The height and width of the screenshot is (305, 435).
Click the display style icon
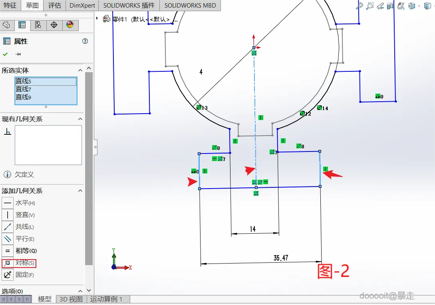click(x=427, y=6)
